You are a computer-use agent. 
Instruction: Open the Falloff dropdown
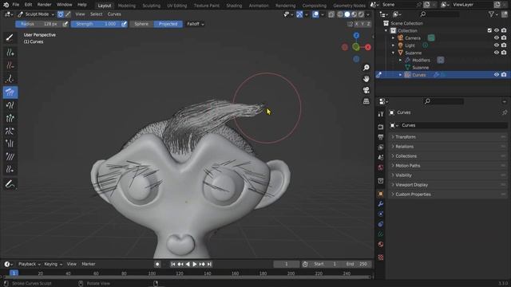click(x=196, y=24)
